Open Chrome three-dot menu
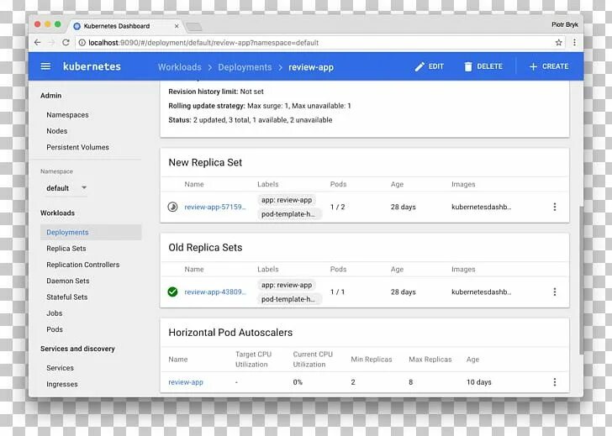This screenshot has width=612, height=436. point(574,43)
